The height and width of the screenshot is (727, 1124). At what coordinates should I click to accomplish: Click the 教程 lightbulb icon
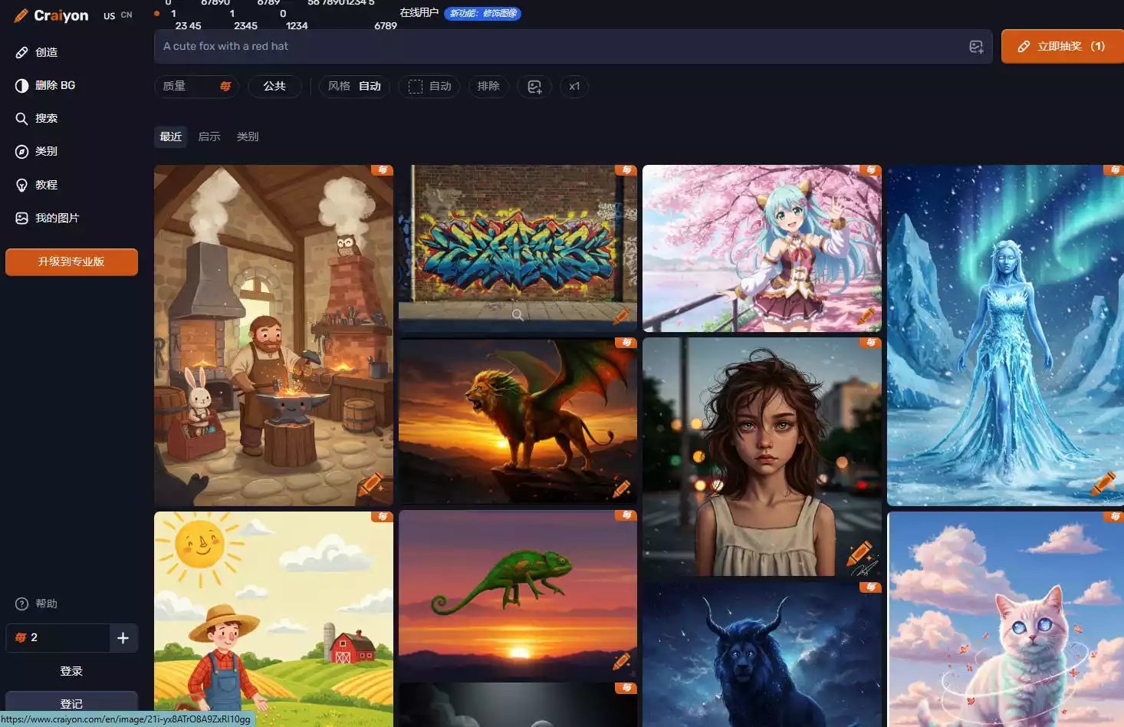(21, 185)
